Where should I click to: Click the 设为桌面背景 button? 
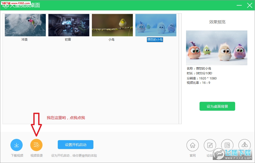click(x=217, y=106)
